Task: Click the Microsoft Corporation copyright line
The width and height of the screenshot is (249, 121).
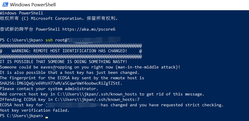Action: click(x=59, y=19)
